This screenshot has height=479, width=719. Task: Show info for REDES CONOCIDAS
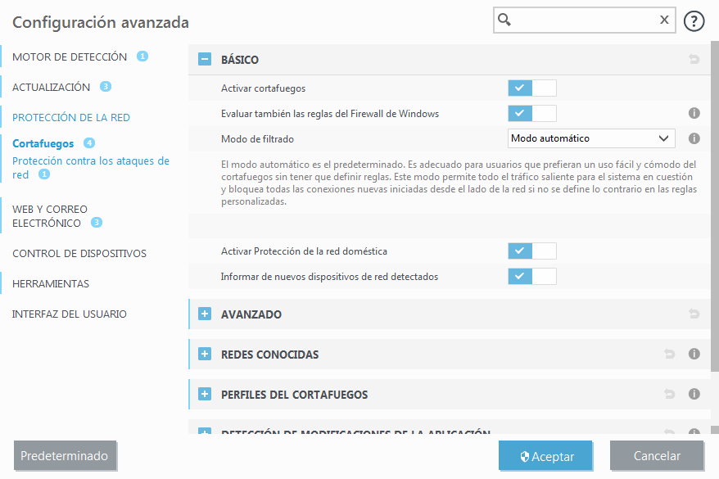[x=694, y=354]
